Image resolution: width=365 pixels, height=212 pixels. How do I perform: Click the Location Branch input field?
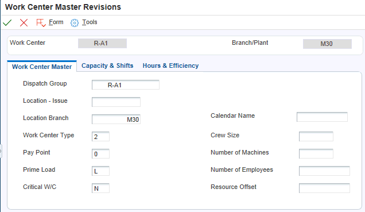click(x=116, y=120)
